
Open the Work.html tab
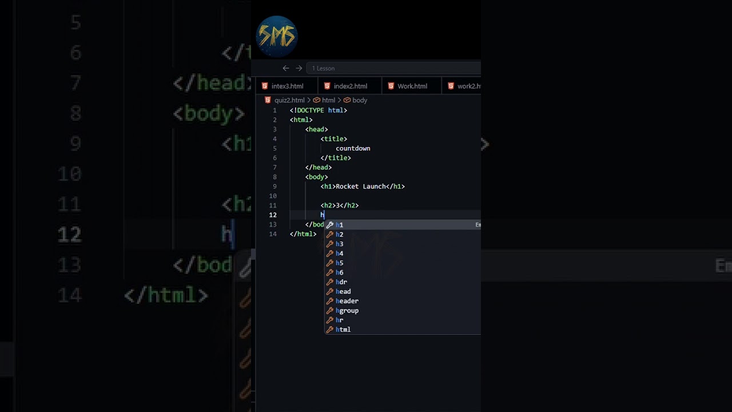[412, 86]
